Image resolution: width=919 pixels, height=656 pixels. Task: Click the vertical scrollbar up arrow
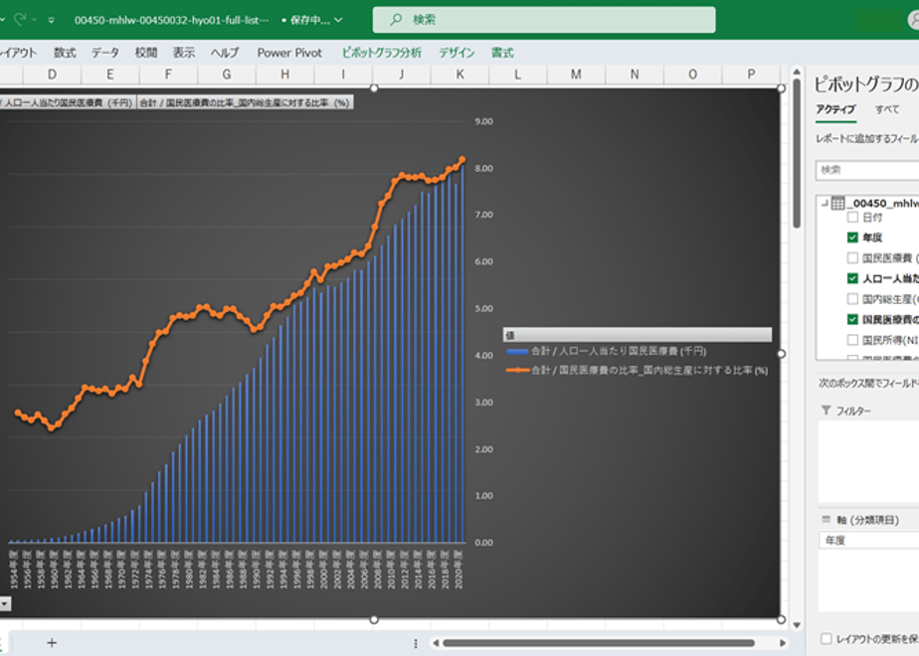(797, 72)
